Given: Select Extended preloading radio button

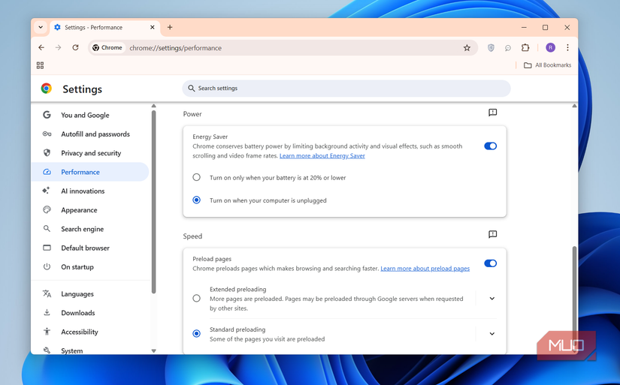Looking at the screenshot, I should (196, 299).
